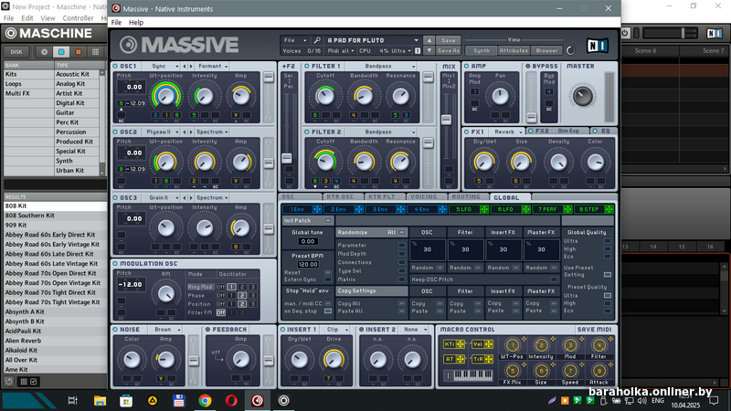This screenshot has height=411, width=731.
Task: Open the Browser view
Action: [546, 50]
